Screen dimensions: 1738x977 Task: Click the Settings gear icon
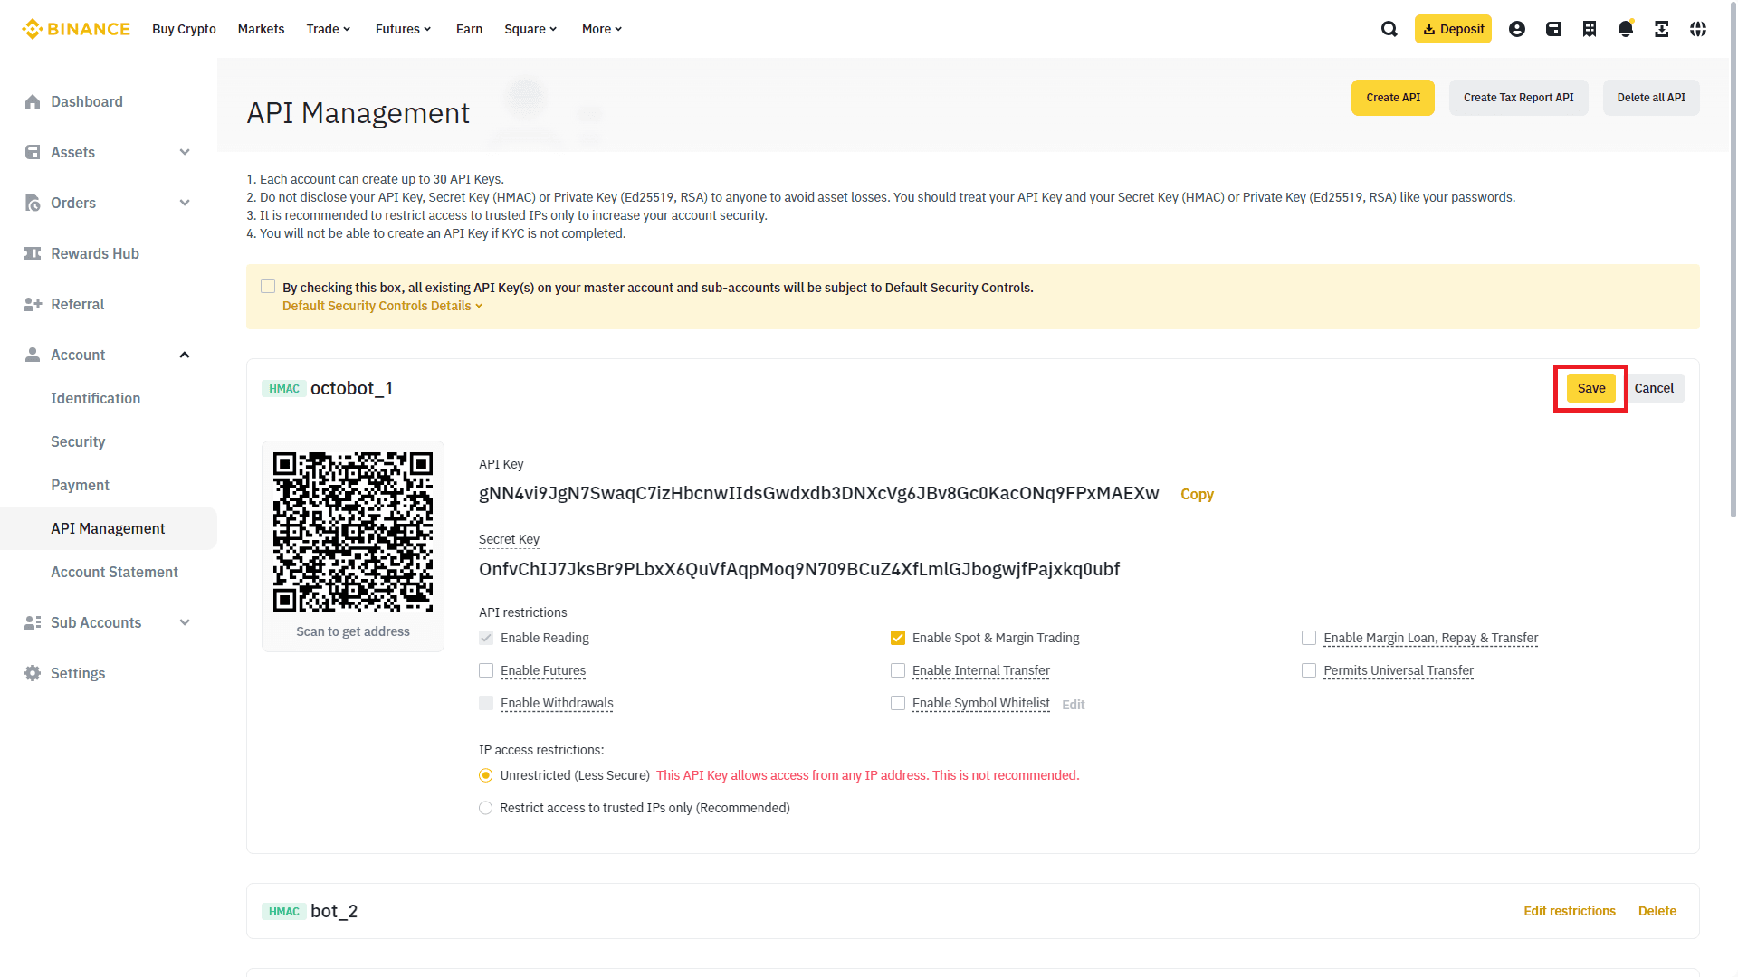click(33, 673)
